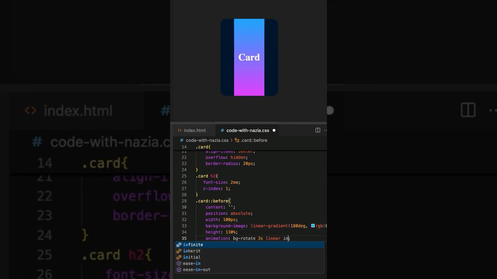Click 'bg-rotate' in the animation line
Screen dimensions: 497x279
coord(244,238)
